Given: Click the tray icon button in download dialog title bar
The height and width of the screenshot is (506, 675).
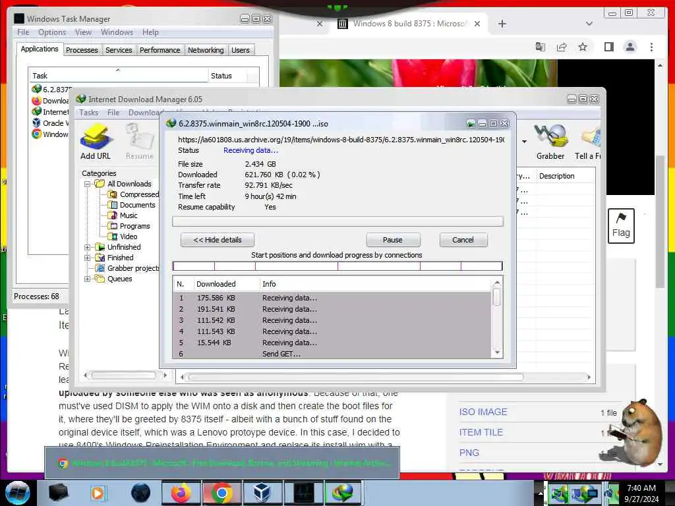Looking at the screenshot, I should (471, 124).
